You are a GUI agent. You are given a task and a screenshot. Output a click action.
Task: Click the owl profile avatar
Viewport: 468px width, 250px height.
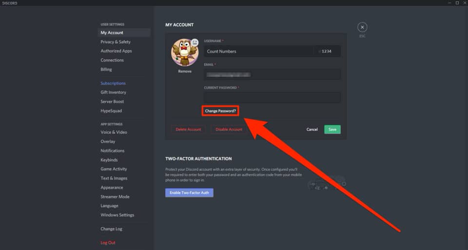pos(184,53)
